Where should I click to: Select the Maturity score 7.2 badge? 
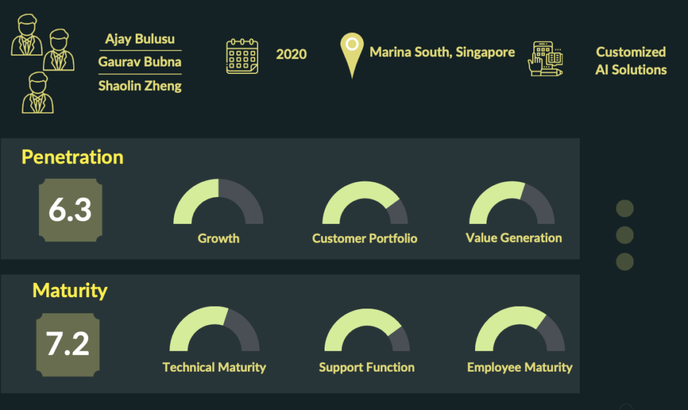[x=68, y=345]
